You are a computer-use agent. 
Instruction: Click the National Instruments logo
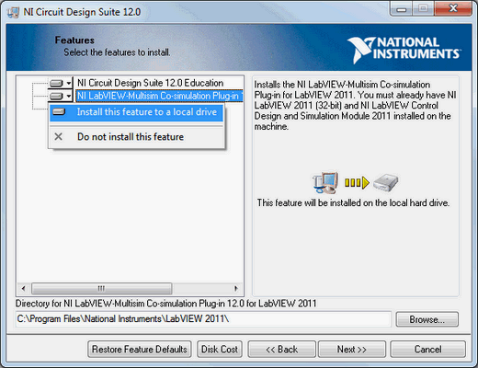point(404,50)
